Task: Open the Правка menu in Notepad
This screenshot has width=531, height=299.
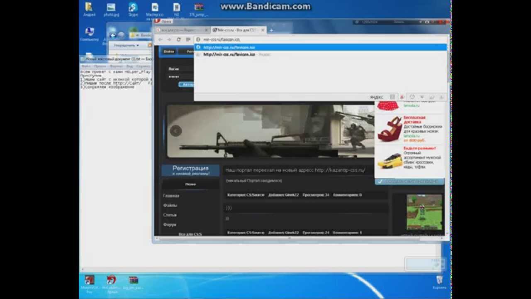Action: (x=100, y=66)
